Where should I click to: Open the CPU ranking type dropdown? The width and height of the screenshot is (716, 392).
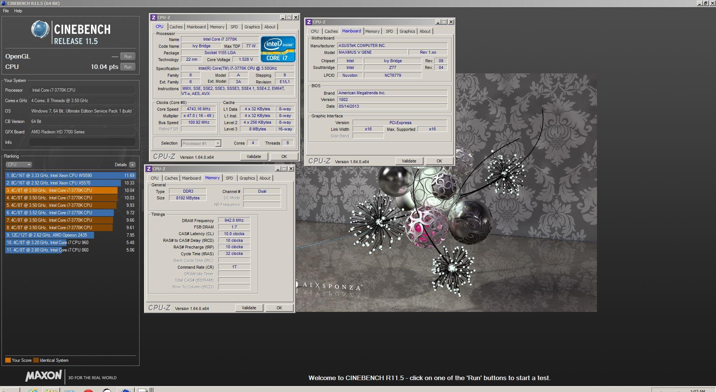pyautogui.click(x=19, y=165)
